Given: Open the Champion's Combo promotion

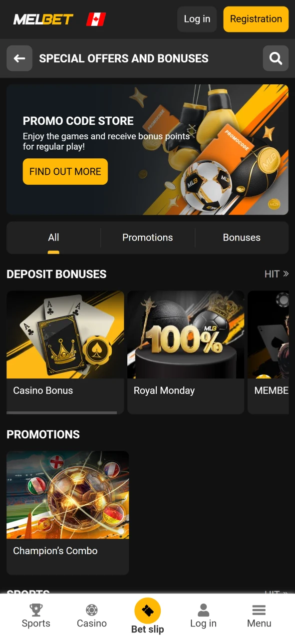Looking at the screenshot, I should [68, 513].
